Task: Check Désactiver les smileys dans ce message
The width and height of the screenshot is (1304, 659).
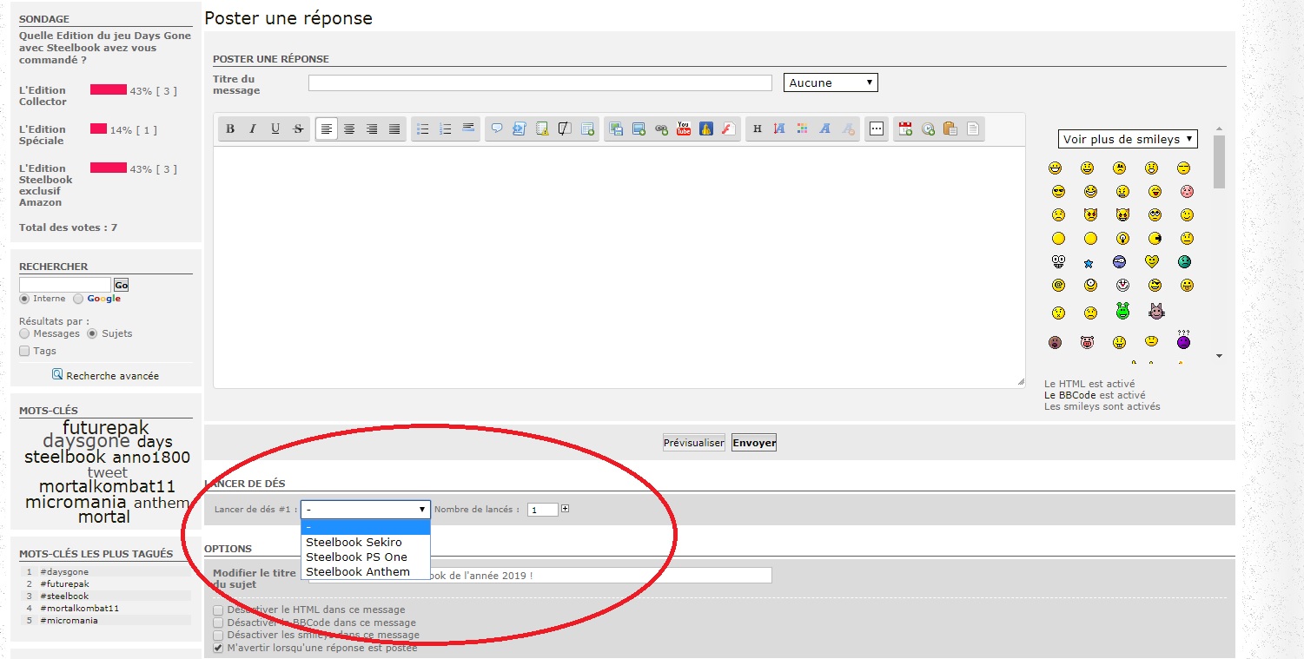Action: (218, 635)
